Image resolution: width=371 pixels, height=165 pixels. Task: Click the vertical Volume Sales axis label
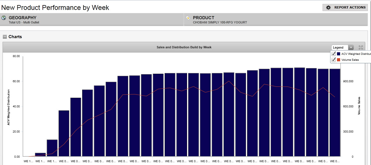pos(359,106)
